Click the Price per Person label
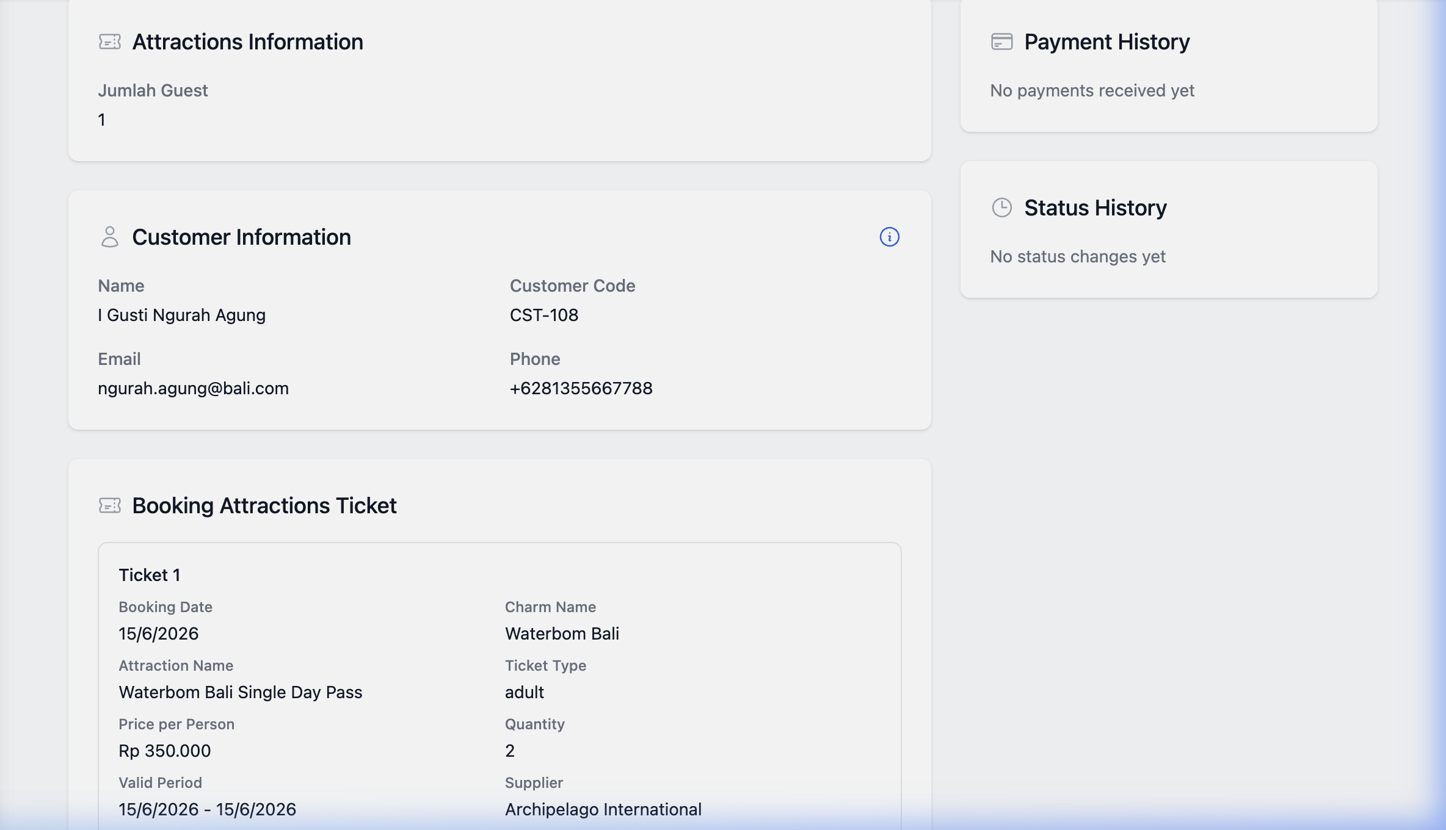This screenshot has height=830, width=1446. point(176,724)
